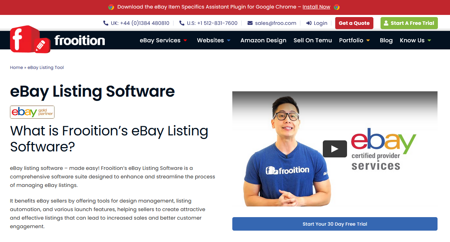
Task: Play the Frooition video
Action: 335,149
